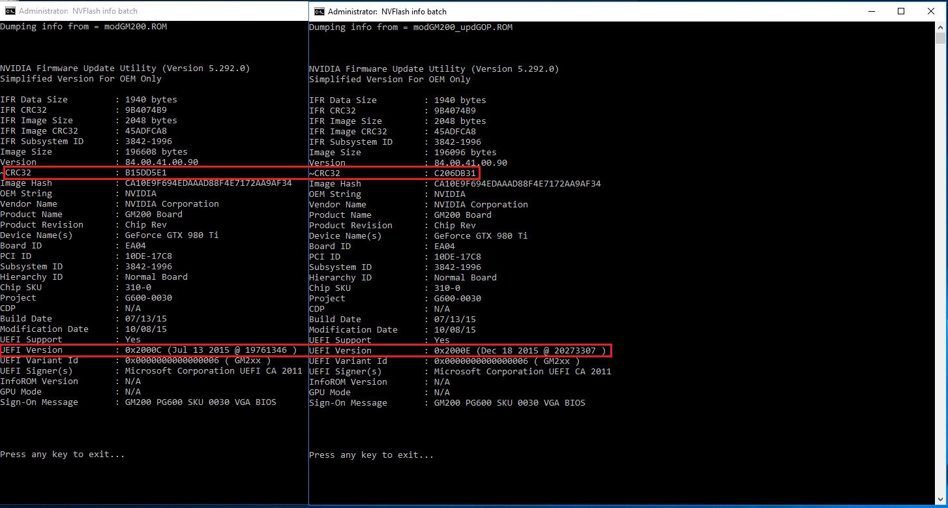Click UEFI Version value 0x2000E Dec 18 2015
Image resolution: width=948 pixels, height=508 pixels.
tap(520, 351)
